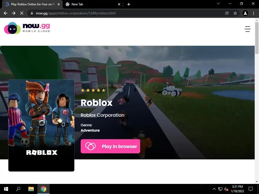The width and height of the screenshot is (259, 194).
Task: Open the clock showing 3:31 PM
Action: pyautogui.click(x=238, y=189)
